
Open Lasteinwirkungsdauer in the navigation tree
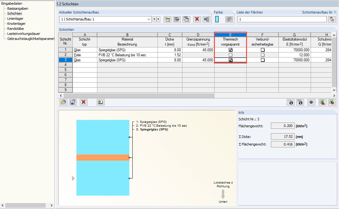(24, 34)
